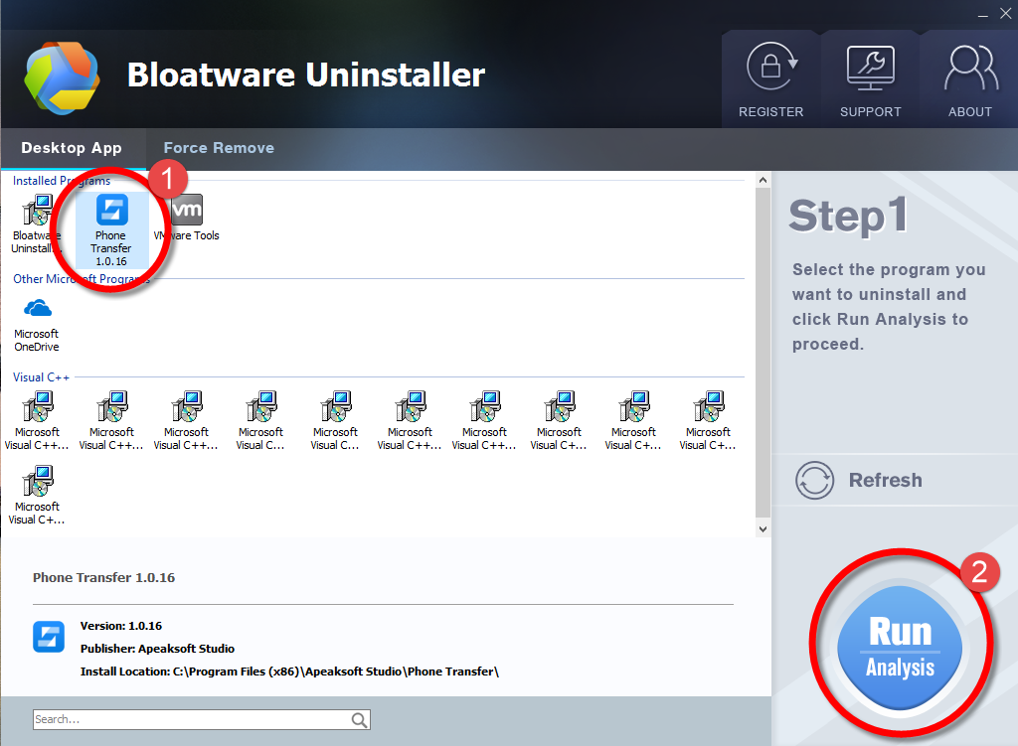Click the "Bloatware Uninstaller" title text
This screenshot has height=746, width=1018.
[x=306, y=75]
